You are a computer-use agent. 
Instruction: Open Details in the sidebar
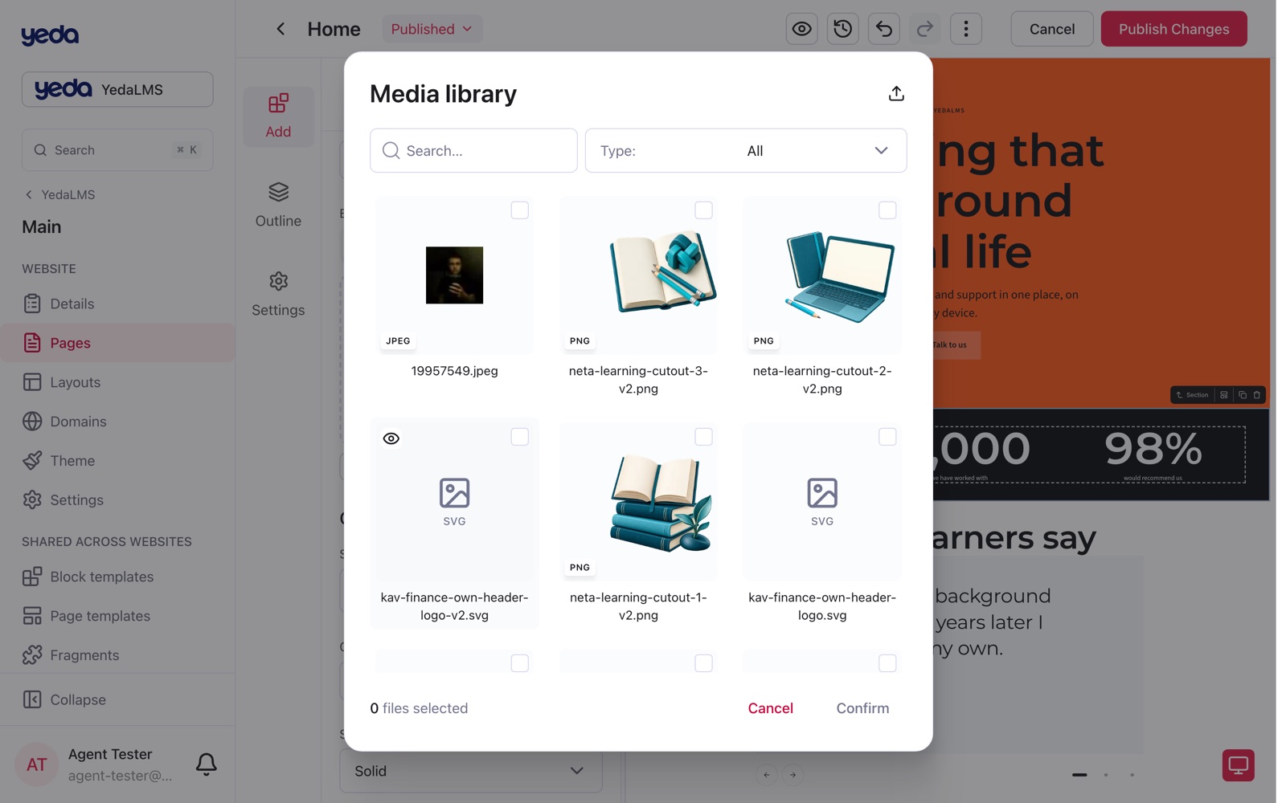[117, 304]
